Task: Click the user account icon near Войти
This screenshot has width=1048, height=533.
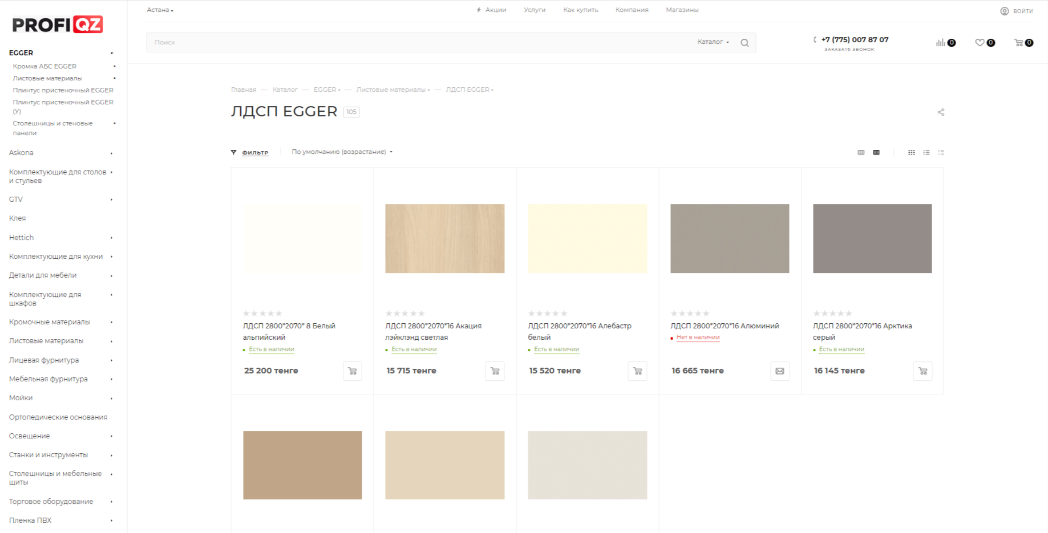Action: [x=1005, y=11]
